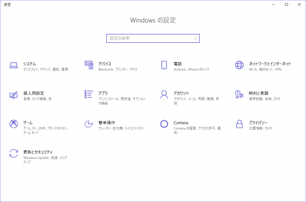The height and width of the screenshot is (202, 306).
Task: Click the 位置情報、カメラ description
Action: coord(261,128)
